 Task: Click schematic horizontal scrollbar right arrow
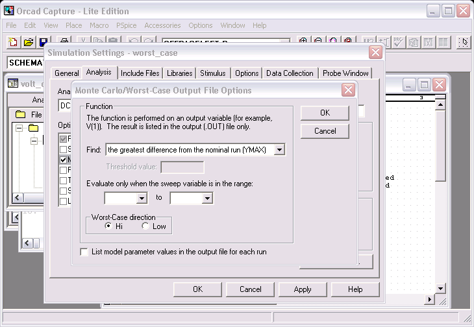[x=429, y=299]
